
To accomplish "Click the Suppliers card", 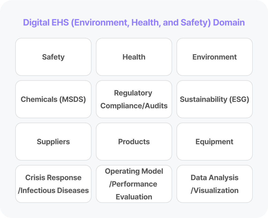I will [53, 142].
